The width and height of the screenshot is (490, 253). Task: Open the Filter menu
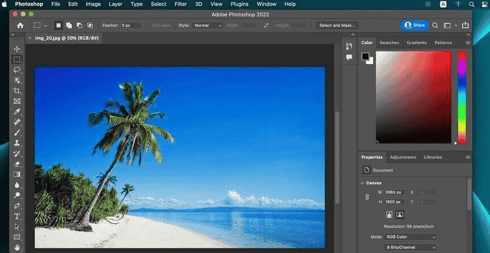[x=180, y=4]
